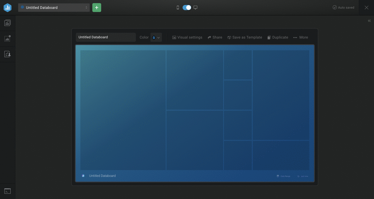
Task: Select the large leftmost empty datablock
Action: 123,110
